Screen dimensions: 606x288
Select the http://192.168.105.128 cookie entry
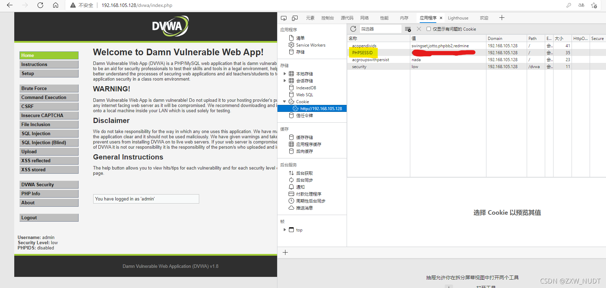pyautogui.click(x=312, y=108)
